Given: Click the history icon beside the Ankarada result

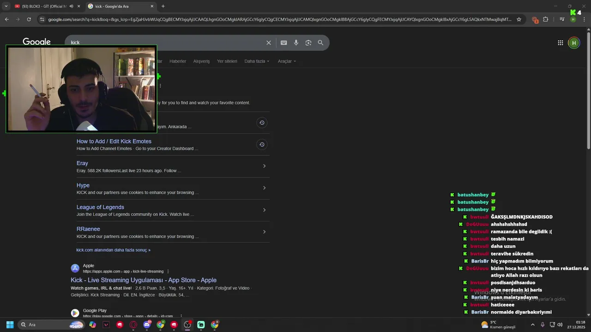Looking at the screenshot, I should [x=262, y=123].
